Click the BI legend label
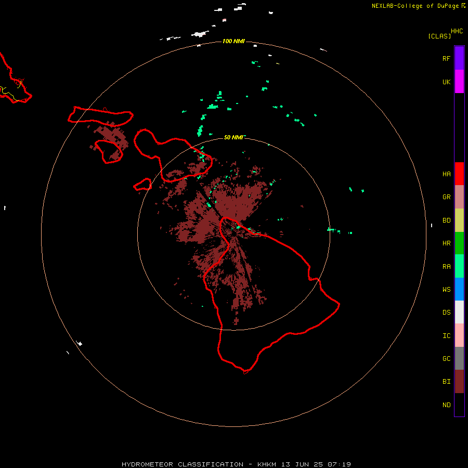 tap(446, 382)
